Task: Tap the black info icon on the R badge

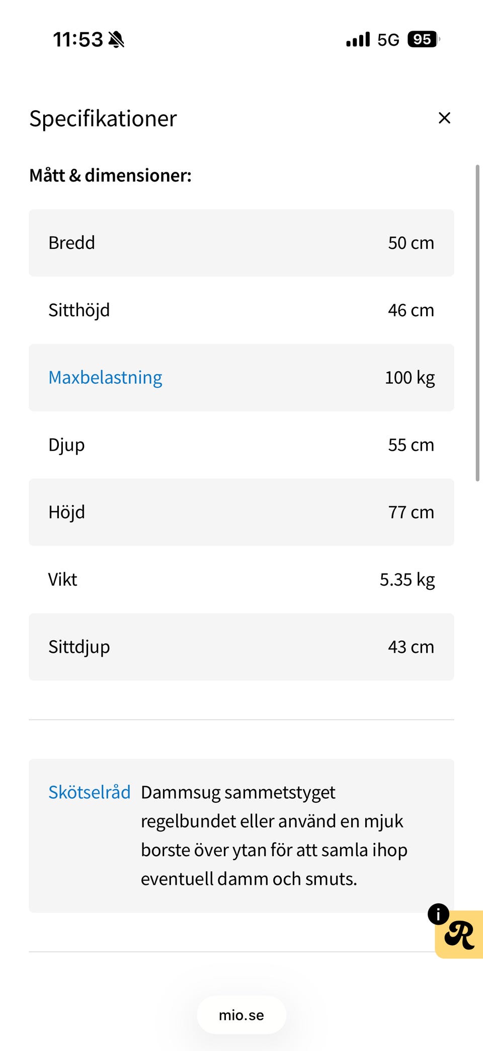Action: 438,914
